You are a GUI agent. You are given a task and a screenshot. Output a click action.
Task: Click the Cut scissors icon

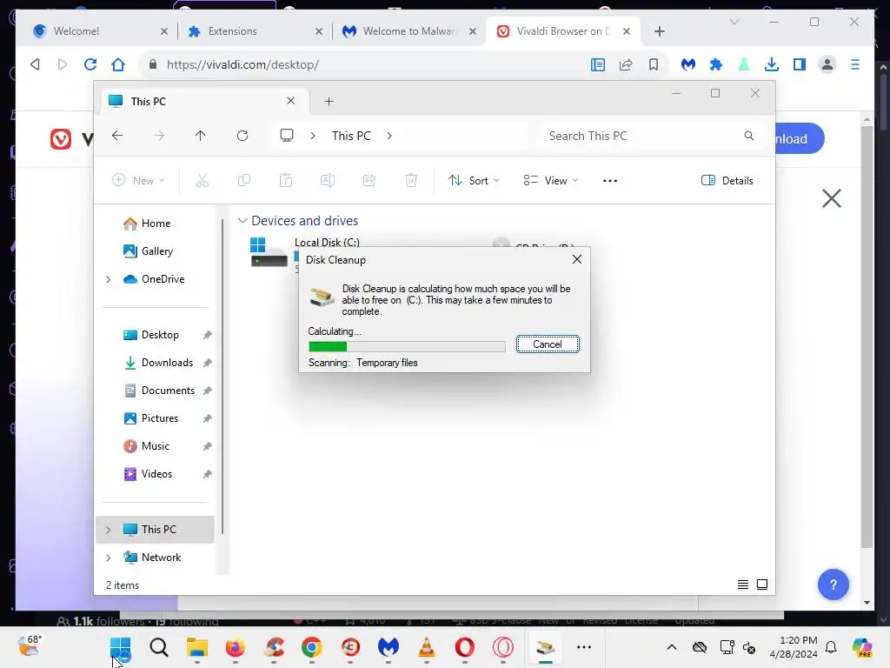click(x=202, y=181)
